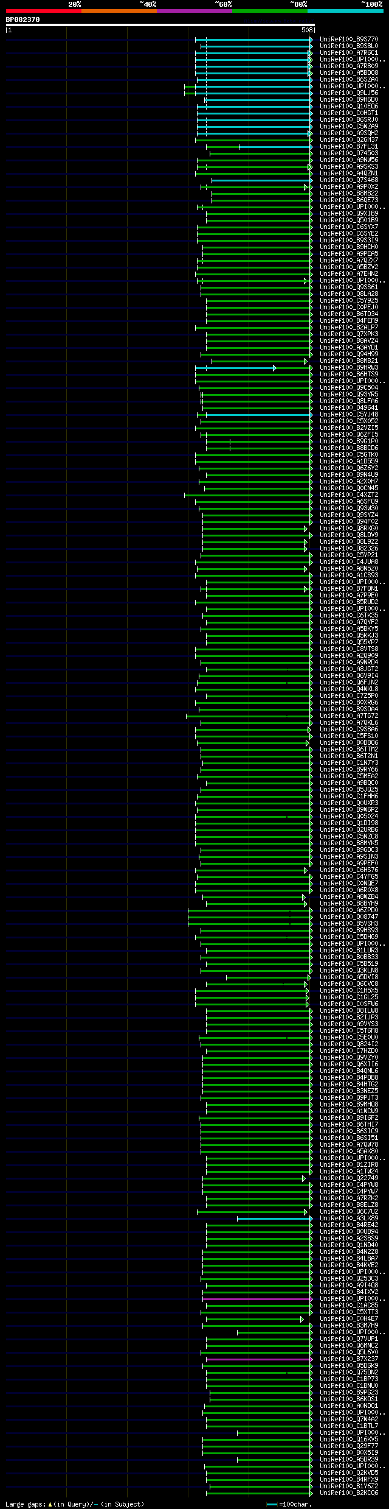The image size is (389, 1509).
Task: Select the UniRef100_A5BZV2 label
Action: (x=349, y=267)
